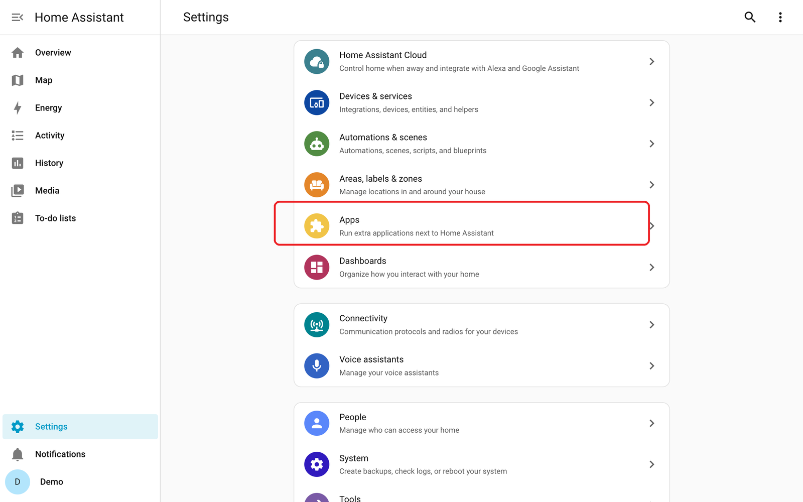Click the Connectivity antenna icon
803x502 pixels.
(317, 325)
